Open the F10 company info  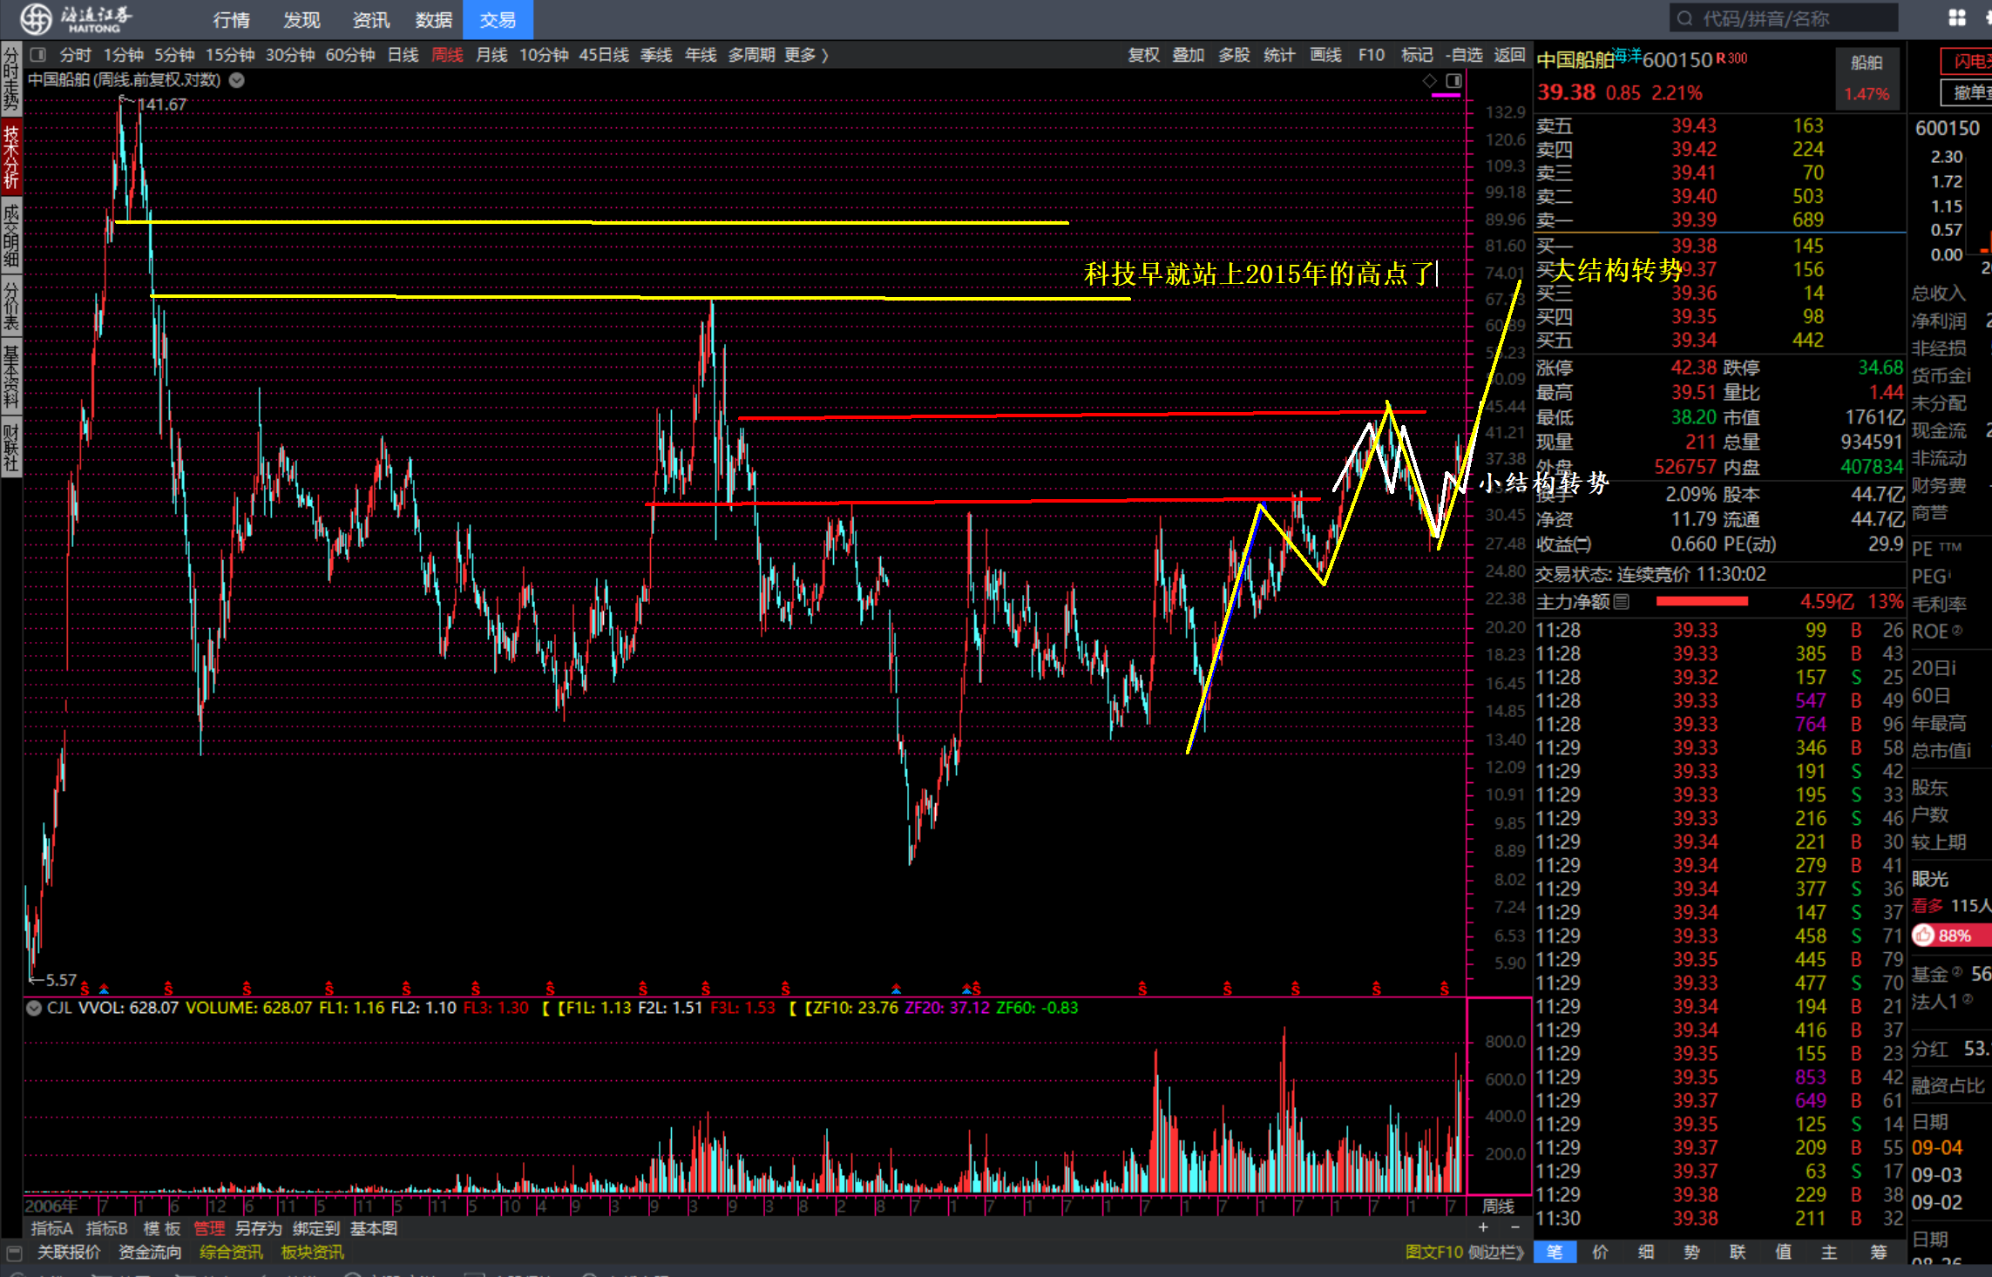coord(1372,55)
